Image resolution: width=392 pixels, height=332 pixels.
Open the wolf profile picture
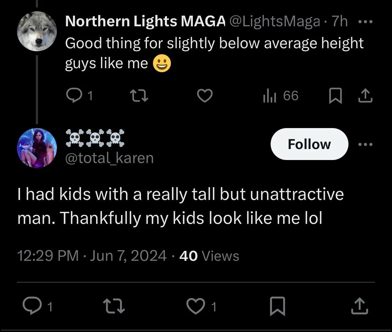[37, 31]
